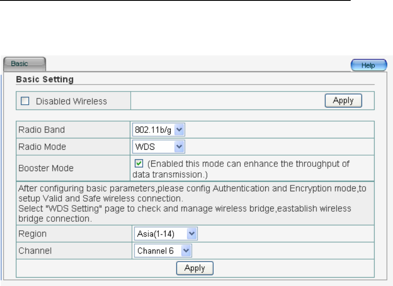Uncheck the Booster Mode checkbox

pos(139,164)
